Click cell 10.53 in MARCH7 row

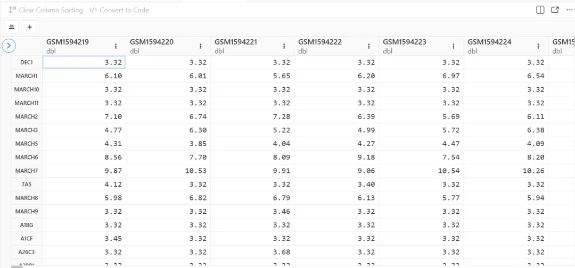tap(168, 171)
